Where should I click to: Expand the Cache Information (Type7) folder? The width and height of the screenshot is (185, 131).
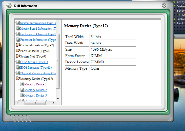[18, 45]
